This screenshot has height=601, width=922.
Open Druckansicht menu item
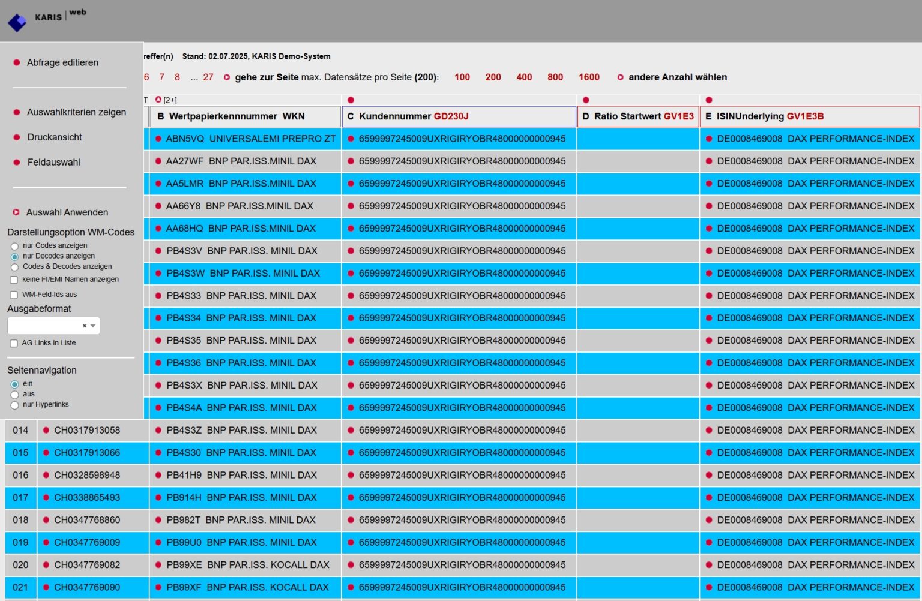[55, 137]
